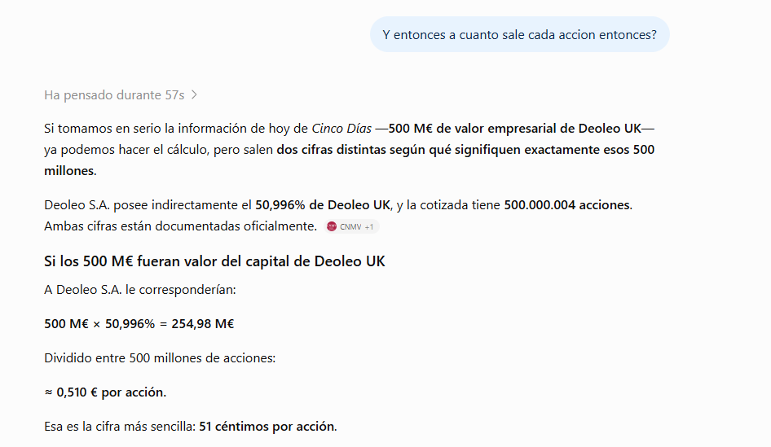Click the heading "Si los 500 M€ fueran valor del capital"
Screen dimensions: 771x447
214,261
